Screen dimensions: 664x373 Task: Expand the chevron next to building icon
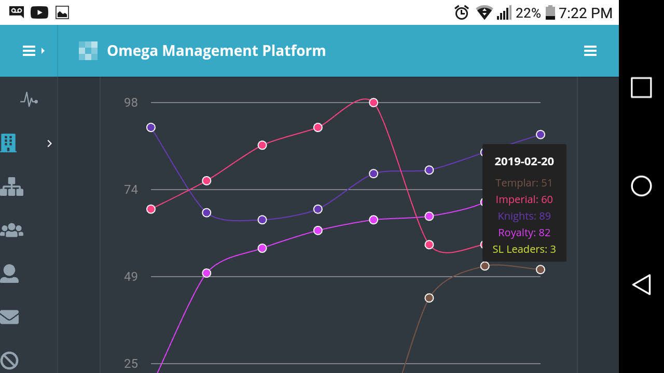tap(49, 144)
